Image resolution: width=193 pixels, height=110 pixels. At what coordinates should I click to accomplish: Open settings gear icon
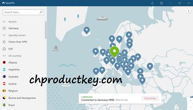pyautogui.click(x=161, y=3)
